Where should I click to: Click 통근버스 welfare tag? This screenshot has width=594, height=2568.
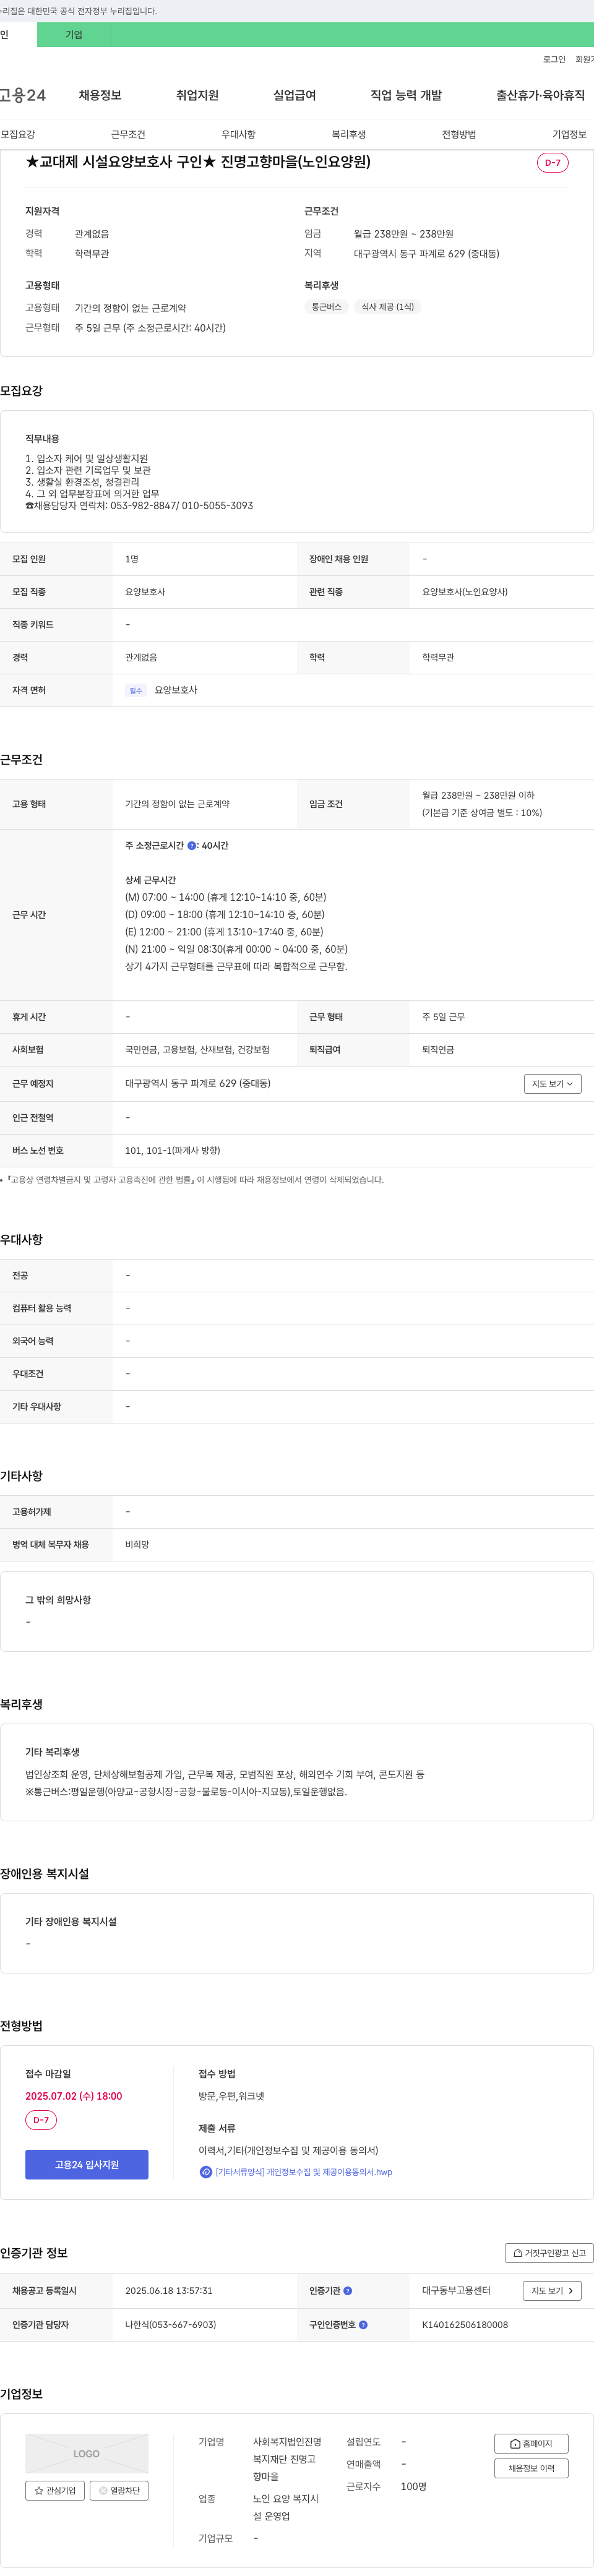pos(326,307)
